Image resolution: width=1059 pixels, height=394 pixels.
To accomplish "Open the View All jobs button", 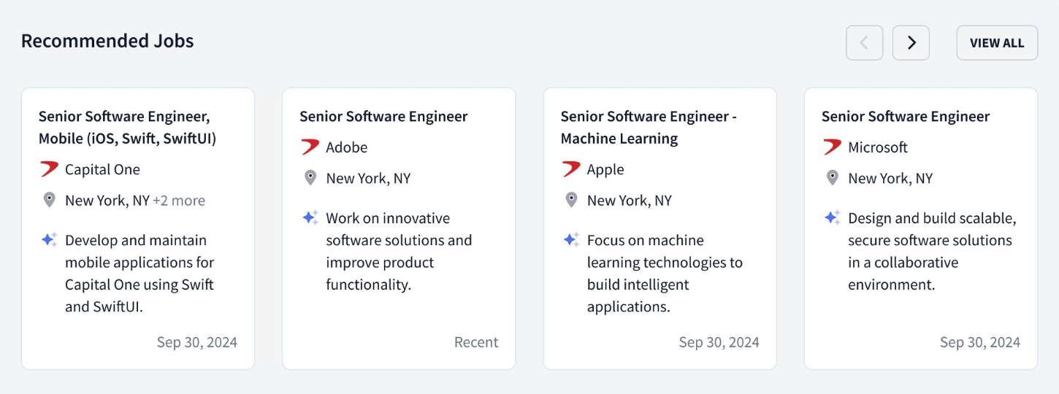I will tap(997, 43).
